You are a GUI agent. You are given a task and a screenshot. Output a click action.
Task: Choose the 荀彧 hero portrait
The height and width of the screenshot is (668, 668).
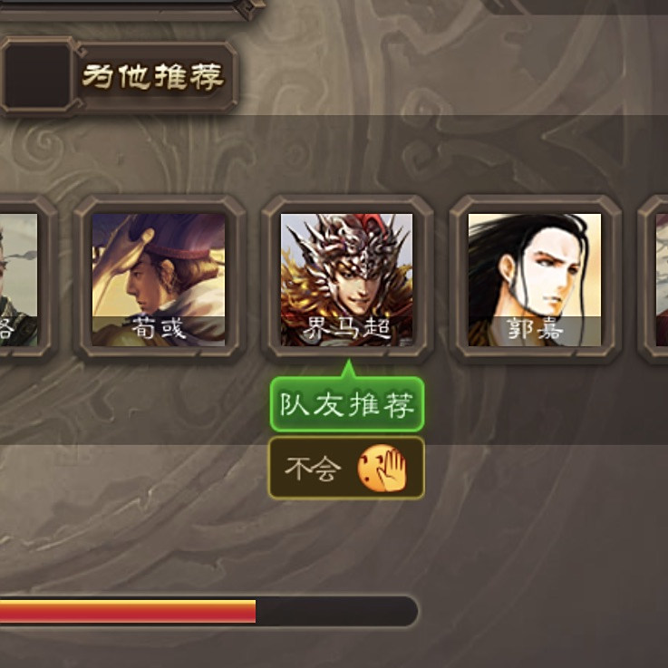(x=159, y=279)
